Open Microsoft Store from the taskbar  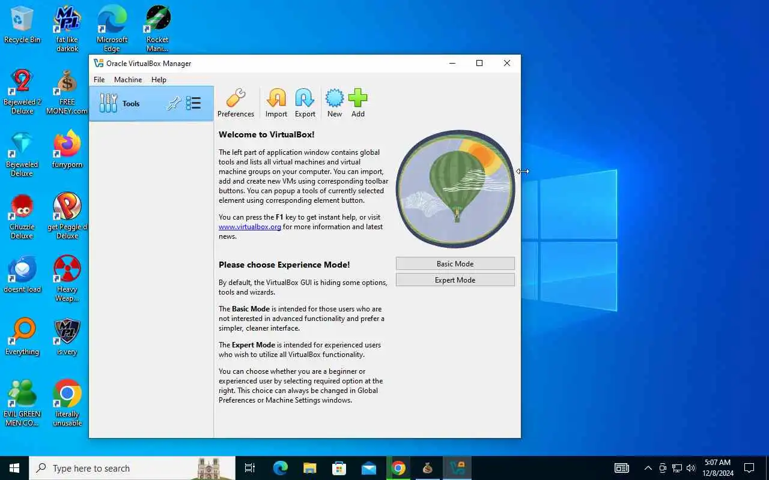[339, 468]
